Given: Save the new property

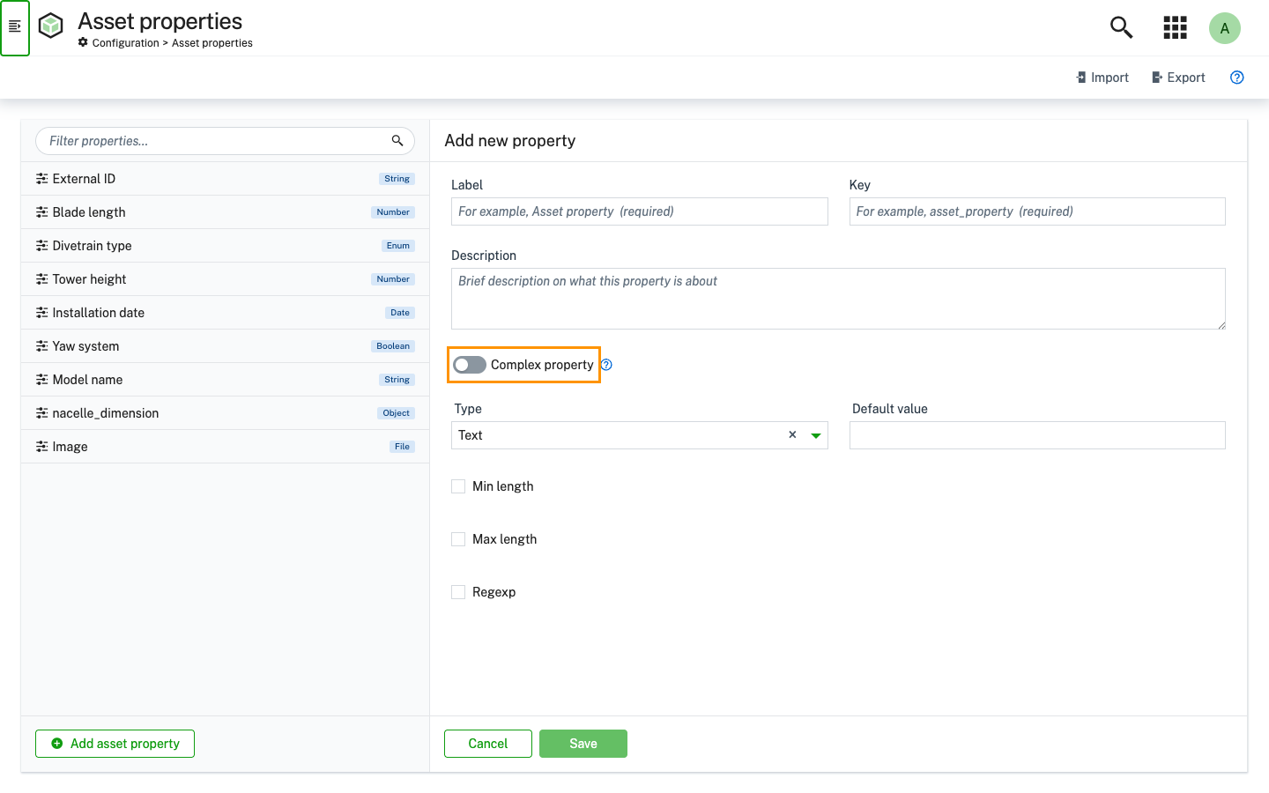Looking at the screenshot, I should pyautogui.click(x=583, y=743).
